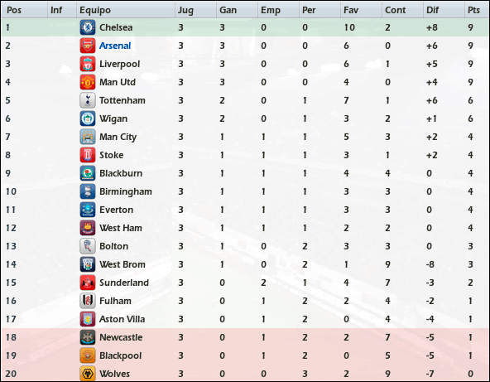Click the Tottenham cockerel badge
490x382 pixels.
88,100
